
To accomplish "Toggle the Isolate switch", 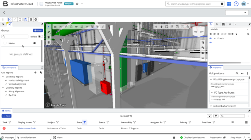I will (x=40, y=36).
